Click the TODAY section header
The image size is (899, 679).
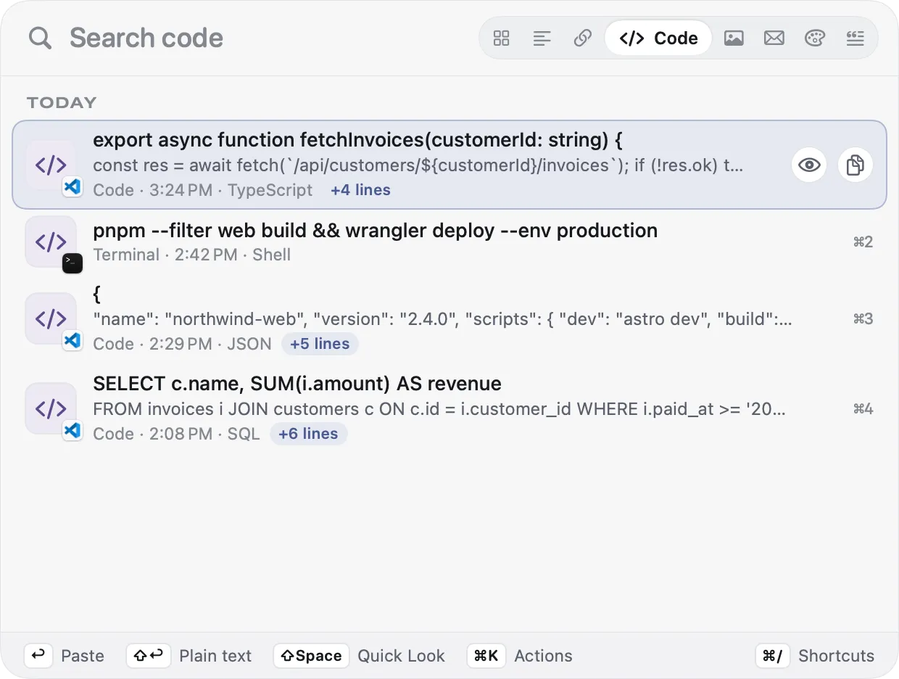coord(62,102)
